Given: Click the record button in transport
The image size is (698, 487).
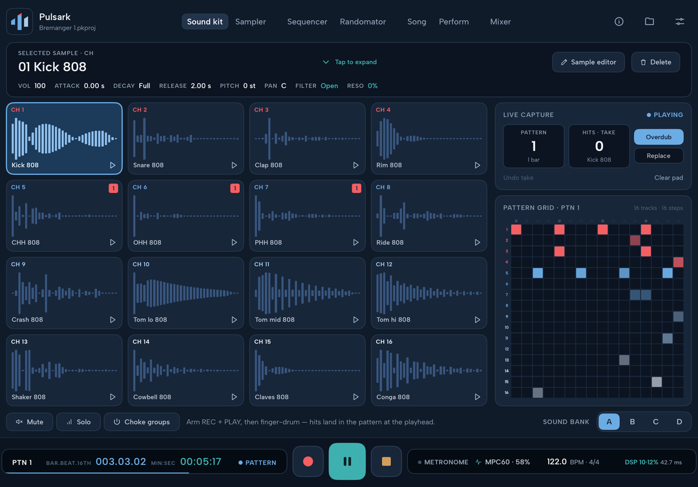Looking at the screenshot, I should tap(308, 461).
